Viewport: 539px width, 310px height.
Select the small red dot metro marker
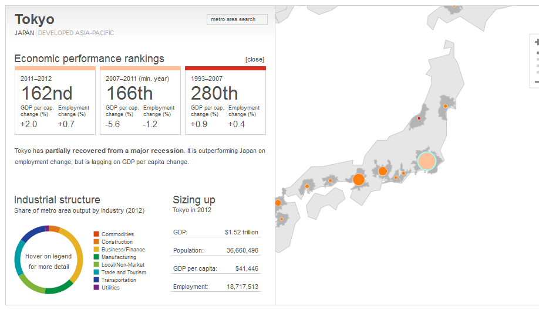(x=419, y=118)
